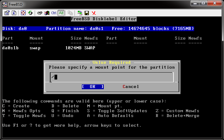This screenshot has height=140, width=224.
Task: Click the "D = Delete" command
Action: tap(65, 106)
